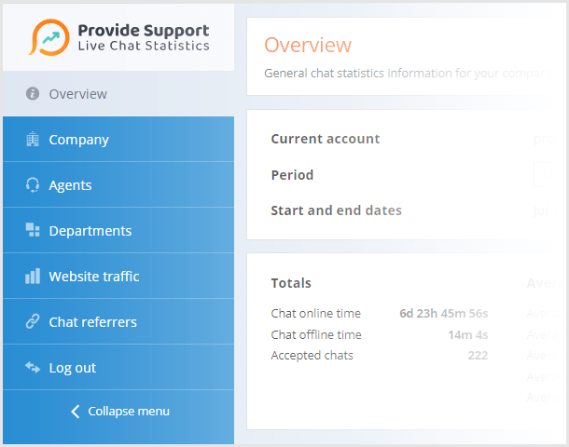569x447 pixels.
Task: Click the Departments blocks icon
Action: pos(33,231)
